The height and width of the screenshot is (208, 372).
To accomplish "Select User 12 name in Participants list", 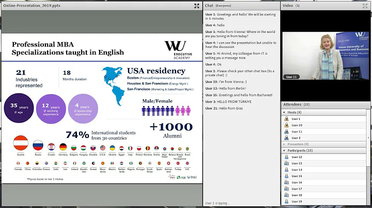I will 297,157.
